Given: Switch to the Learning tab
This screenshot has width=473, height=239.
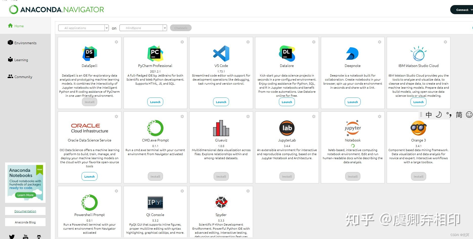Looking at the screenshot, I should pos(18,60).
